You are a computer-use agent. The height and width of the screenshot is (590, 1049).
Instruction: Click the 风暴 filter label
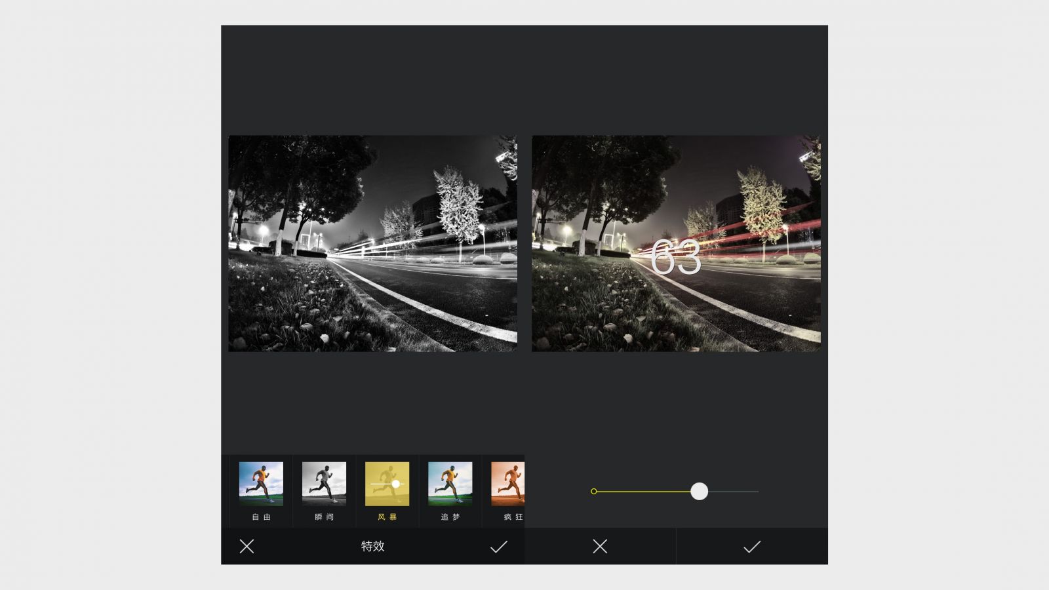[387, 517]
